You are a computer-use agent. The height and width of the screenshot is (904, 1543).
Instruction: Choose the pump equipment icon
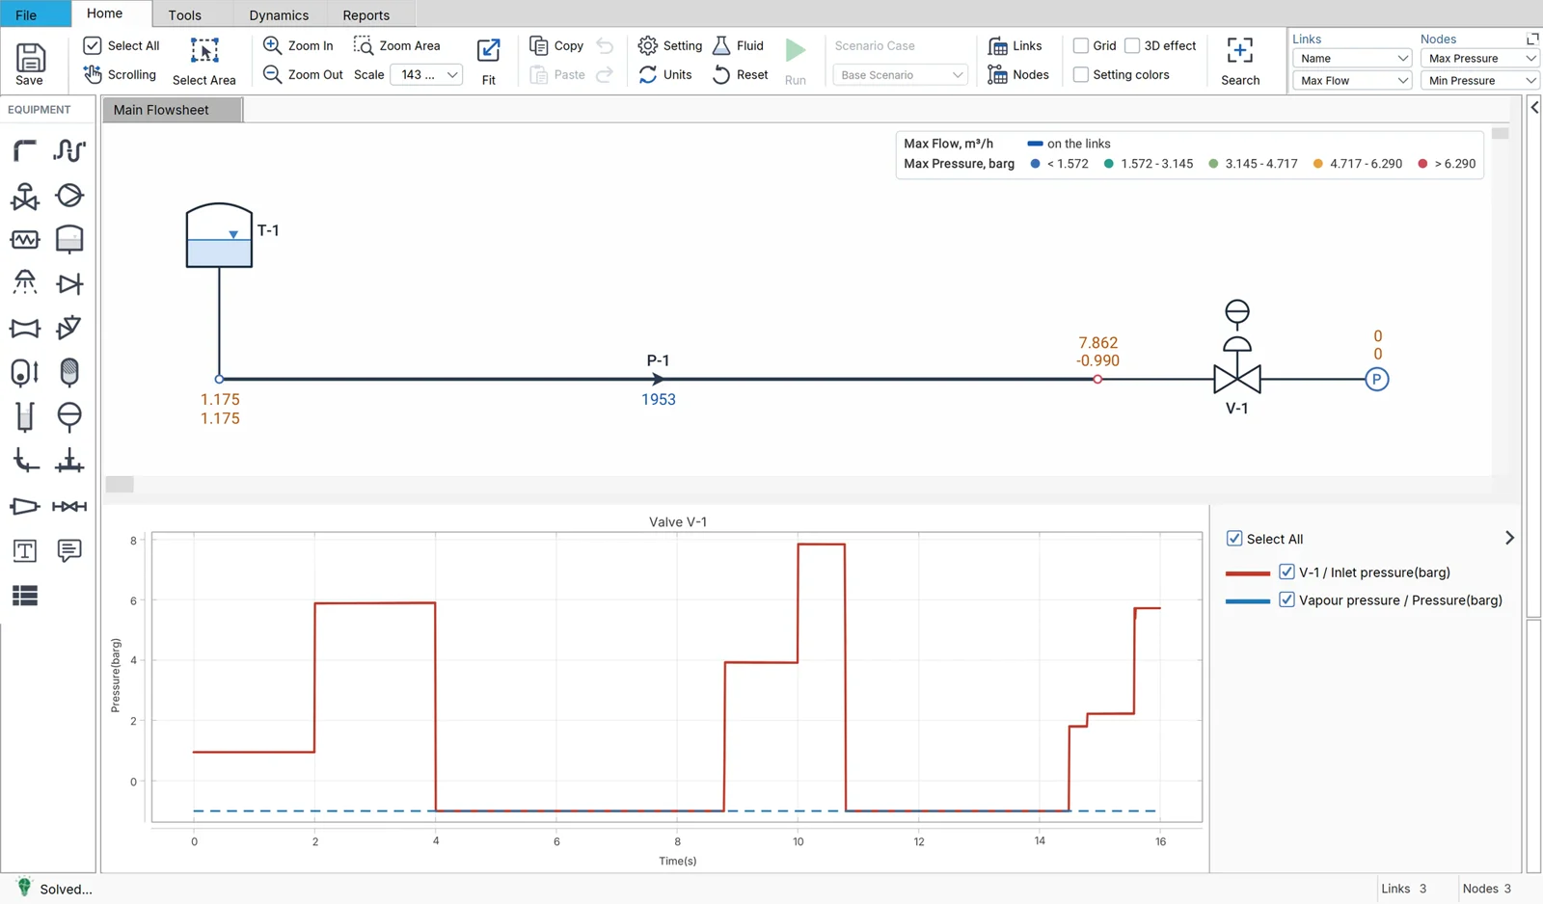coord(69,196)
